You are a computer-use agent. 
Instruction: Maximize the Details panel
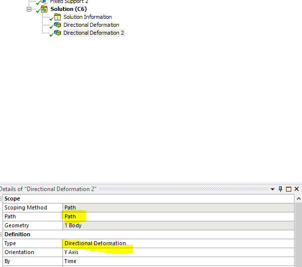pos(289,189)
